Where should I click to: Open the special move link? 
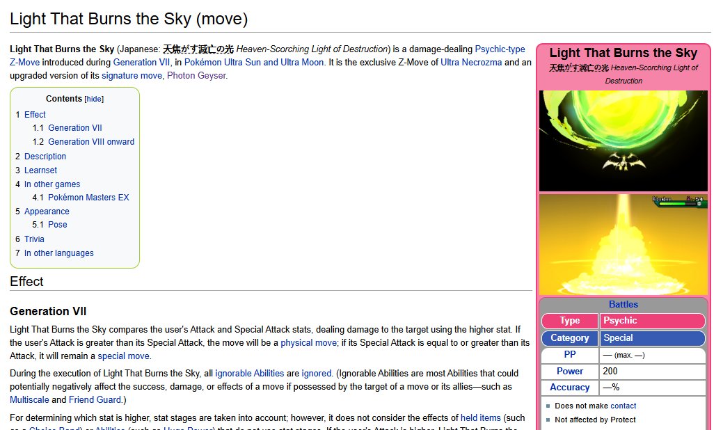[123, 356]
